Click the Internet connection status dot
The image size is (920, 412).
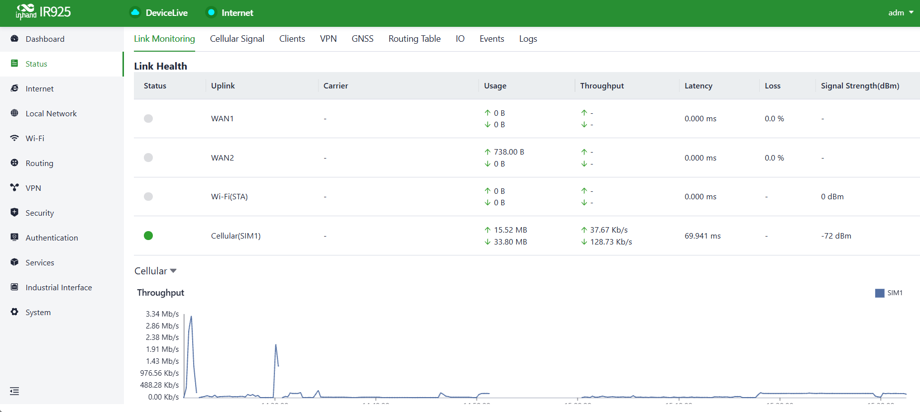[211, 12]
